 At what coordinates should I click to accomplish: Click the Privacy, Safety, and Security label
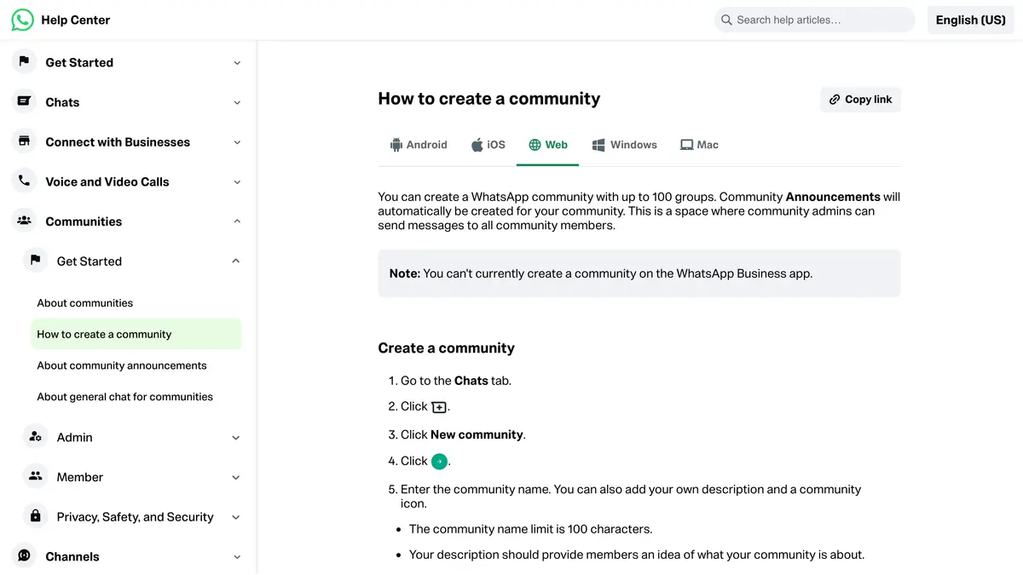tap(135, 517)
